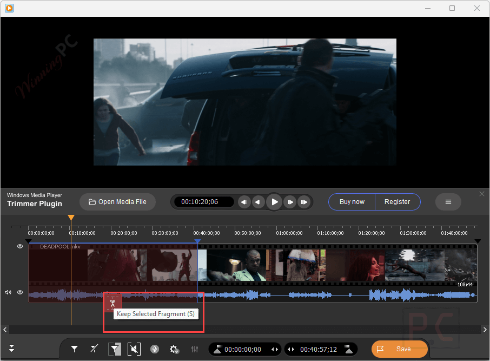Click the horizontal timeline scrollbar track
Image resolution: width=490 pixels, height=361 pixels.
(244, 330)
